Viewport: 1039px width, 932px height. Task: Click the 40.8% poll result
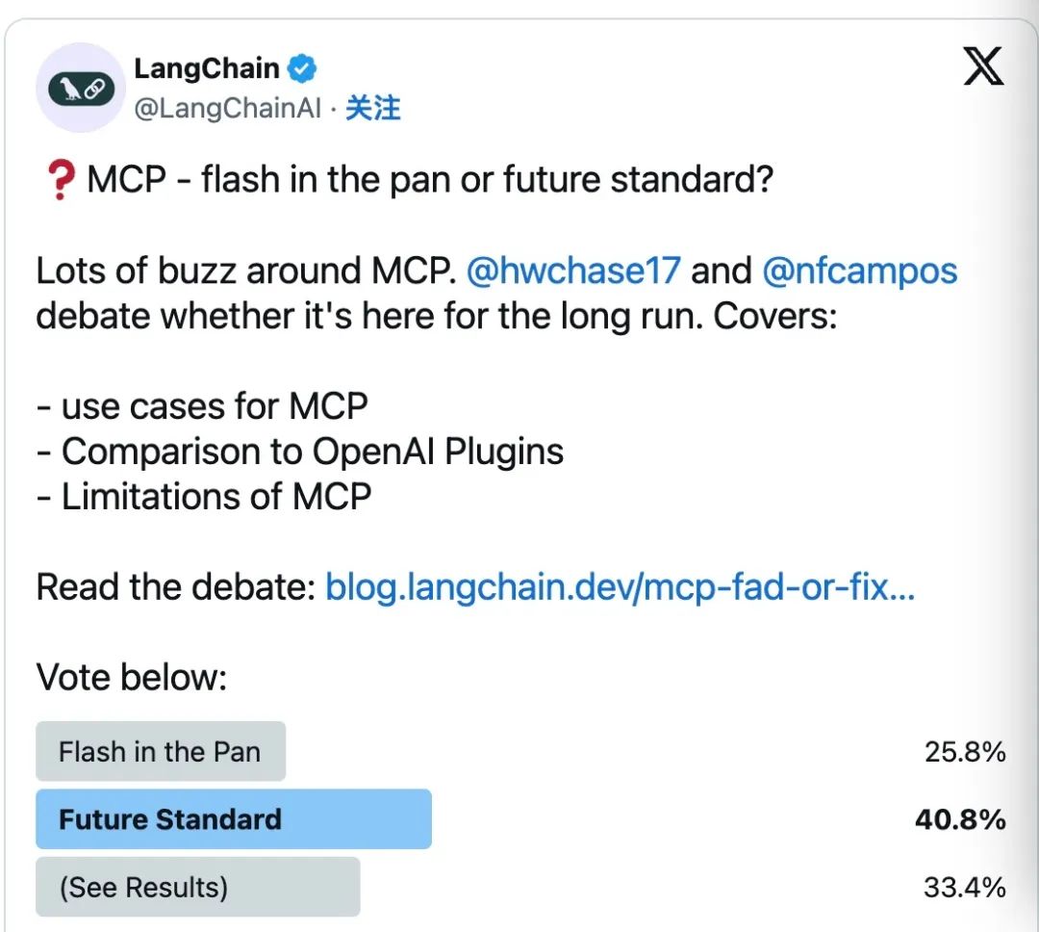pyautogui.click(x=959, y=819)
